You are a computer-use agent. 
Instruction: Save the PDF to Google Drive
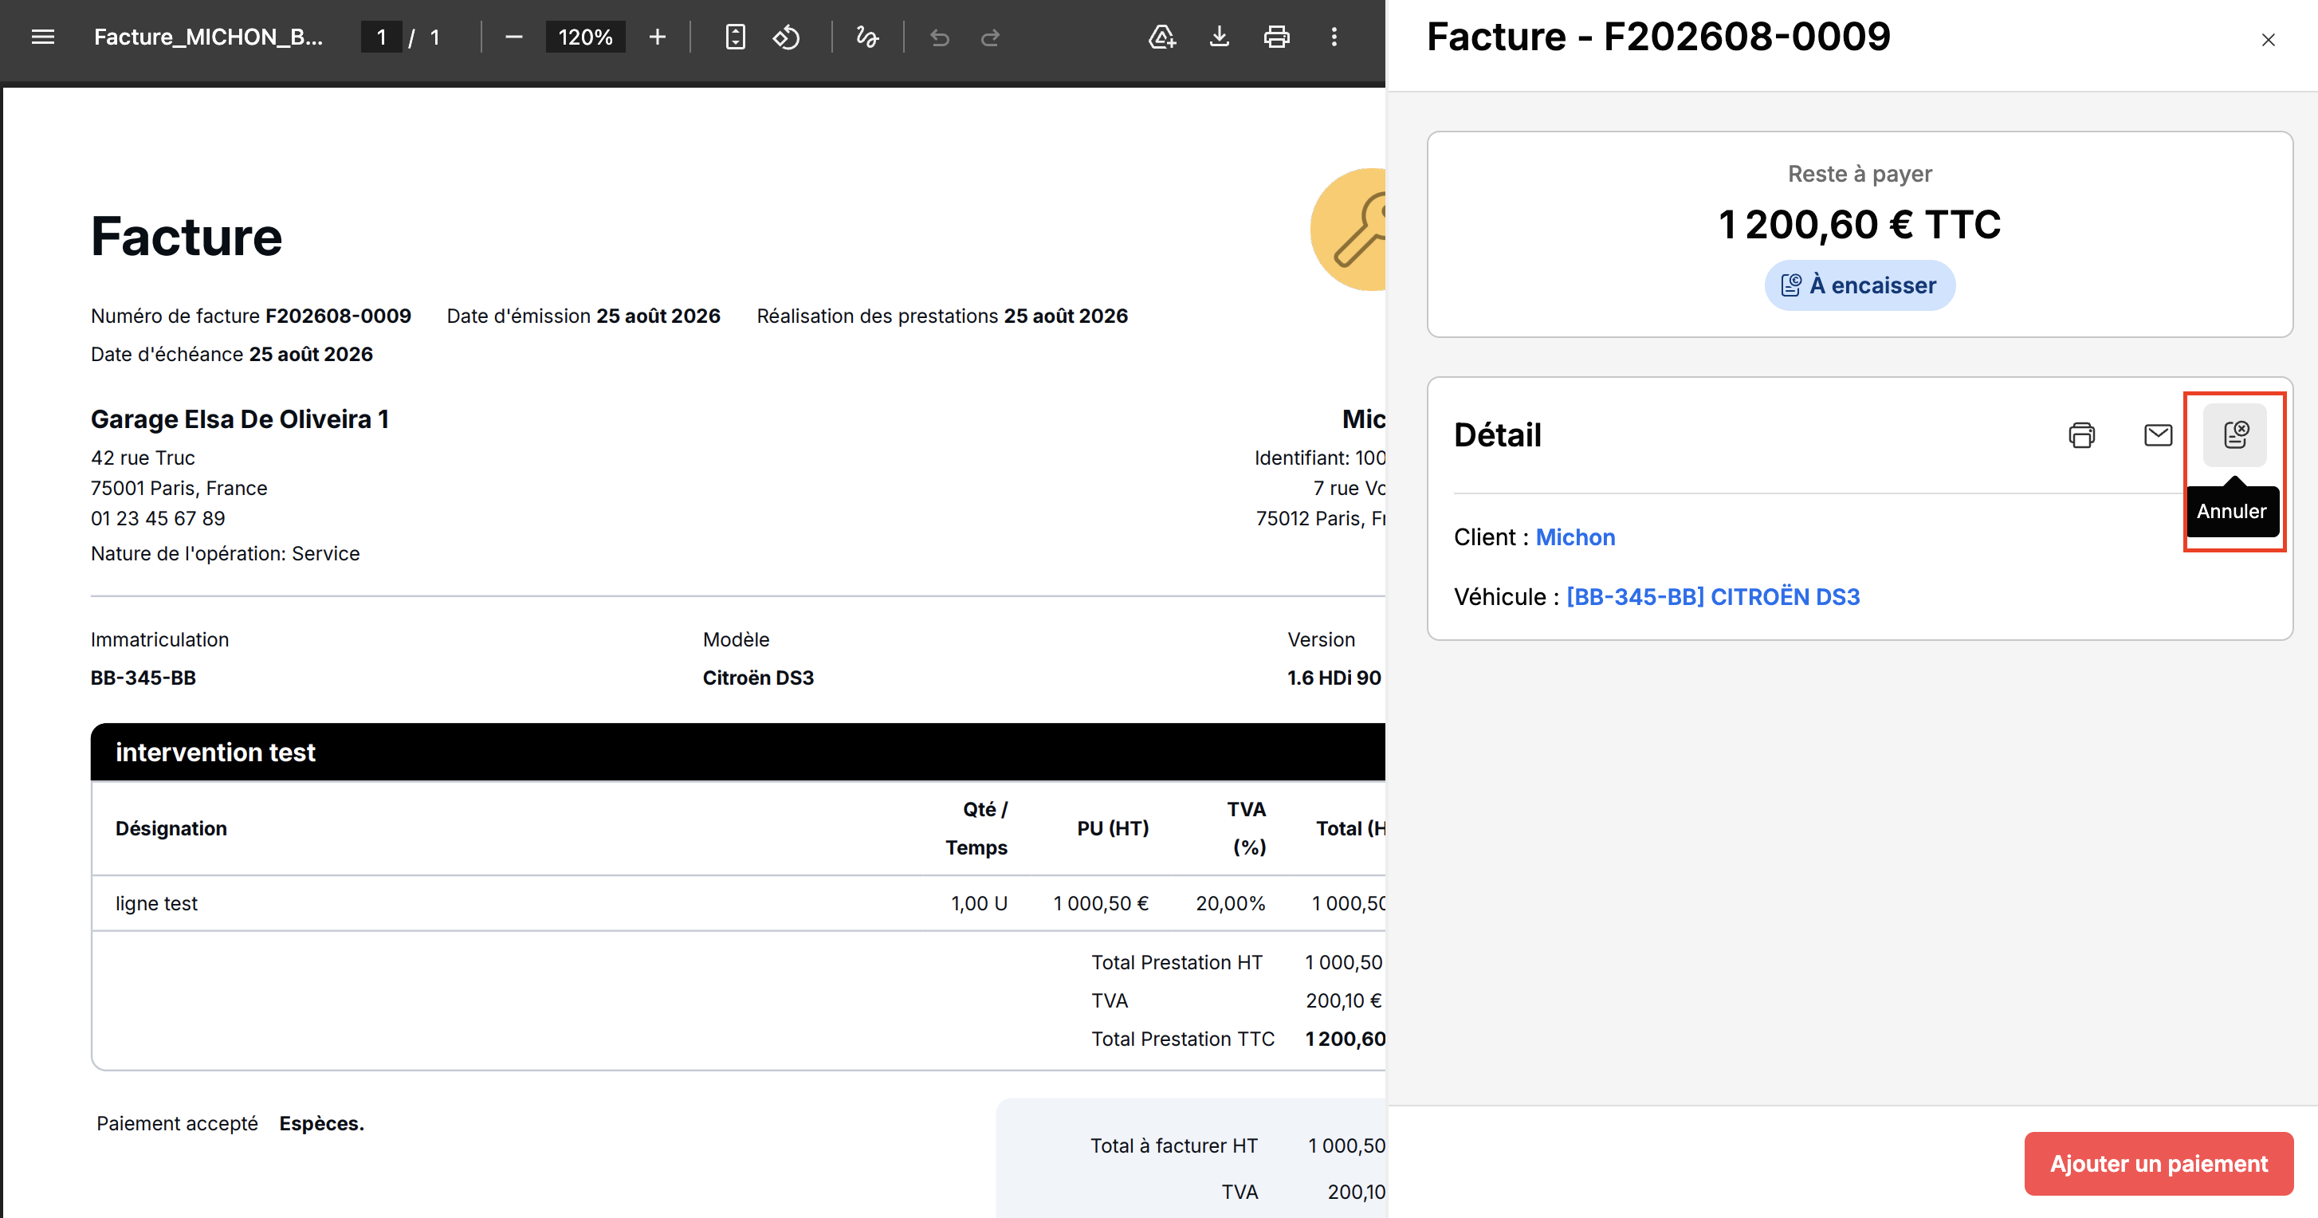[x=1161, y=37]
